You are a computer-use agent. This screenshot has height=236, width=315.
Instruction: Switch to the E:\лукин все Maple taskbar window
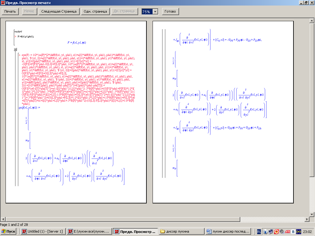89,231
